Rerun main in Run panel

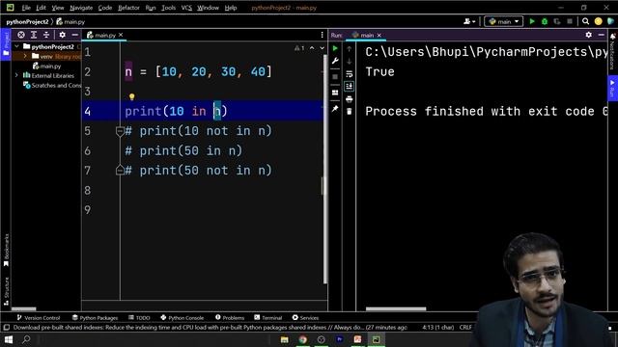pos(335,48)
